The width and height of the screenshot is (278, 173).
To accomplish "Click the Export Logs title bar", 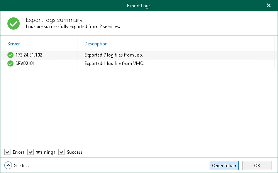I will [x=139, y=6].
